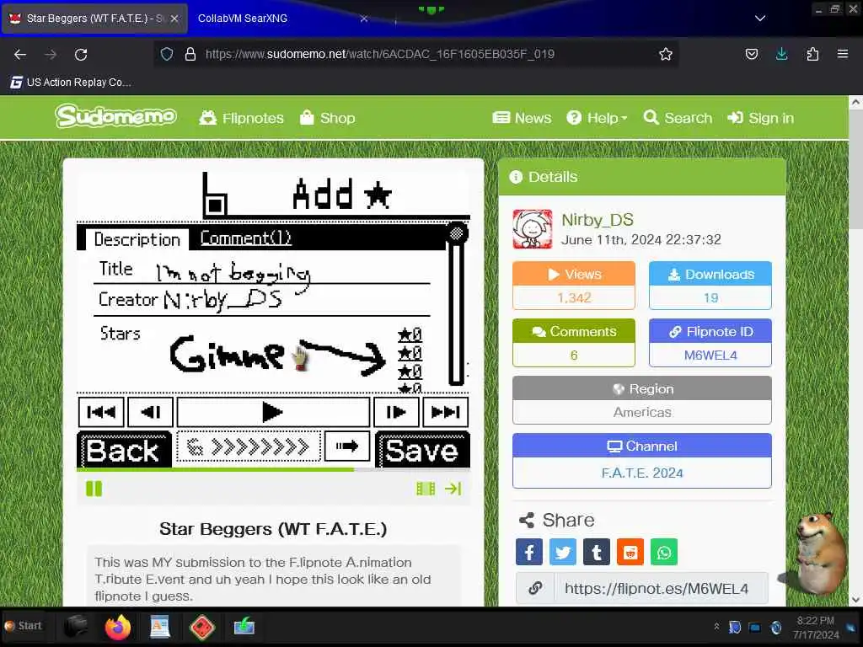
Task: Click the padlock site info icon
Action: point(190,54)
